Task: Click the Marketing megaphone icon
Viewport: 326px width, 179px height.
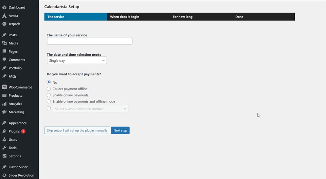Action: 4,112
